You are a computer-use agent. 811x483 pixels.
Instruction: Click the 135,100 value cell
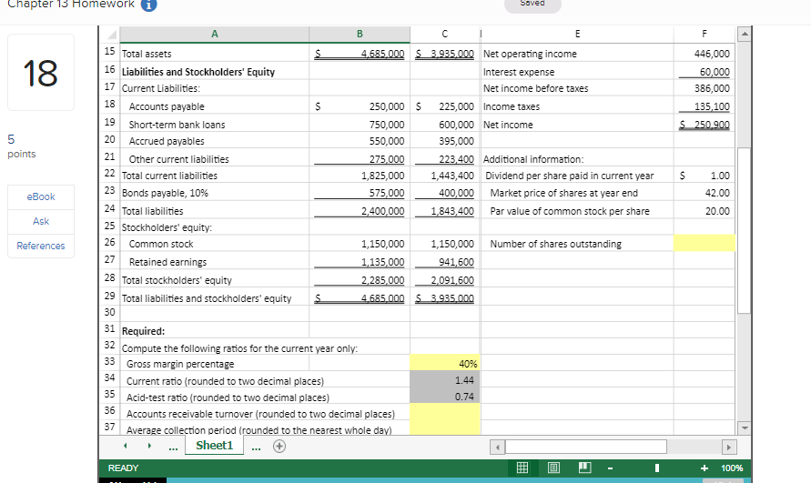(x=704, y=106)
